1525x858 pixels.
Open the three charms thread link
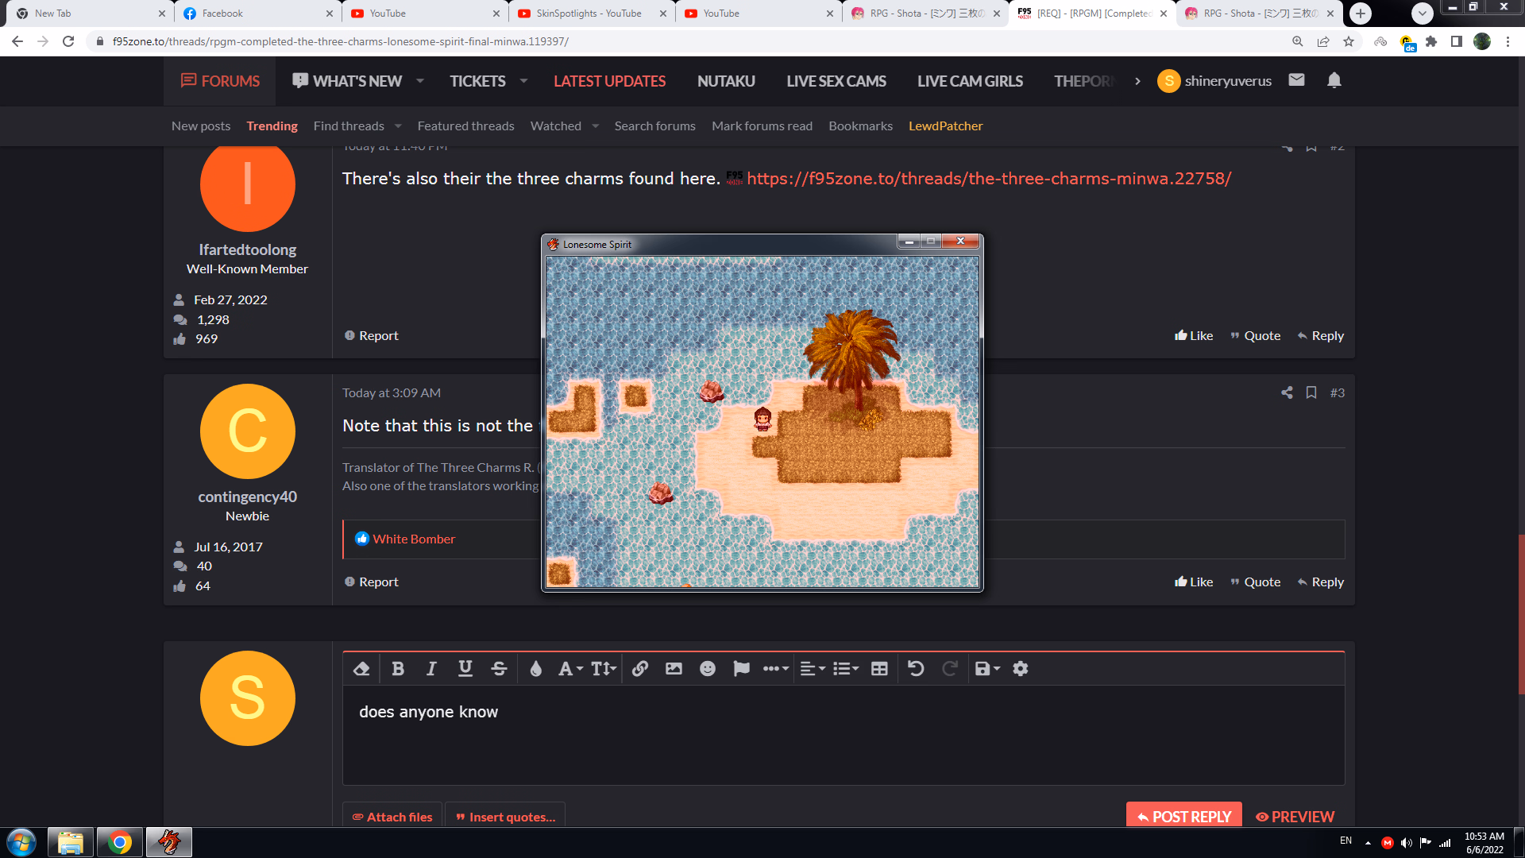tap(989, 178)
